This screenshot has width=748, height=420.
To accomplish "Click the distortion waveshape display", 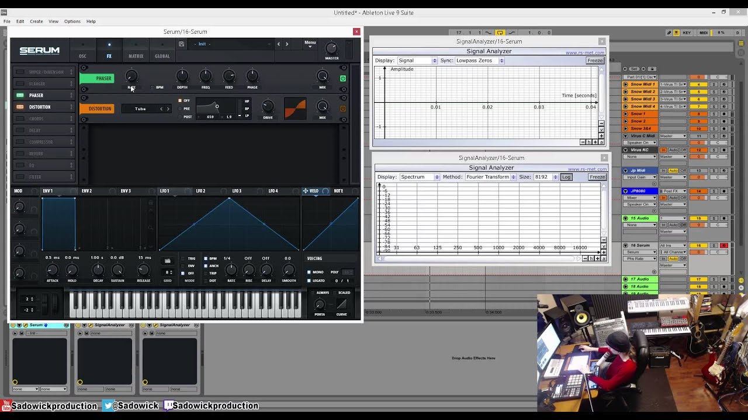I will pos(295,108).
